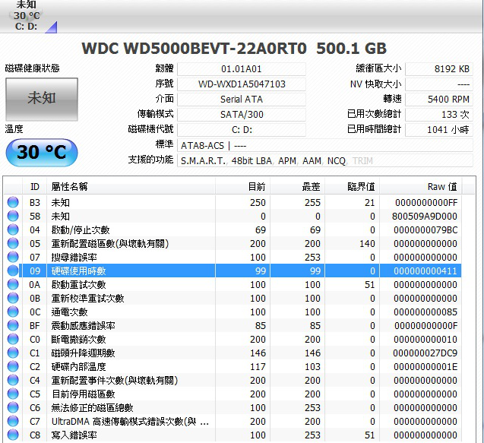484x443 pixels.
Task: Click the blue triangle drive selector marker
Action: tap(52, 28)
